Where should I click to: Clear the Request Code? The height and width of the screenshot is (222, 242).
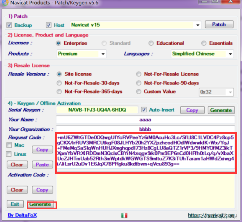point(17,165)
